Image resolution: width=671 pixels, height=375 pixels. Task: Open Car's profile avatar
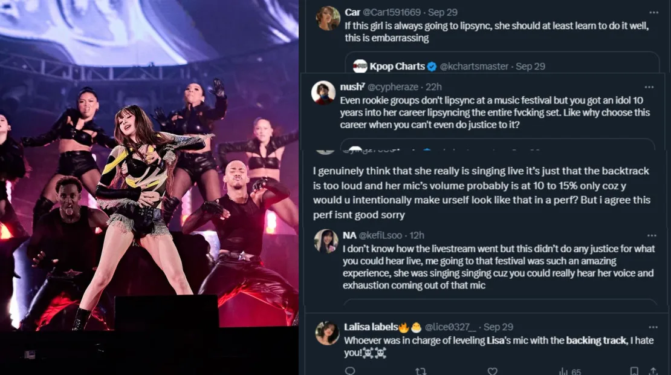coord(328,18)
